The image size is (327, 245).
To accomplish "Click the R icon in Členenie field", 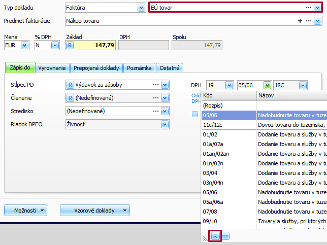I will [71, 98].
